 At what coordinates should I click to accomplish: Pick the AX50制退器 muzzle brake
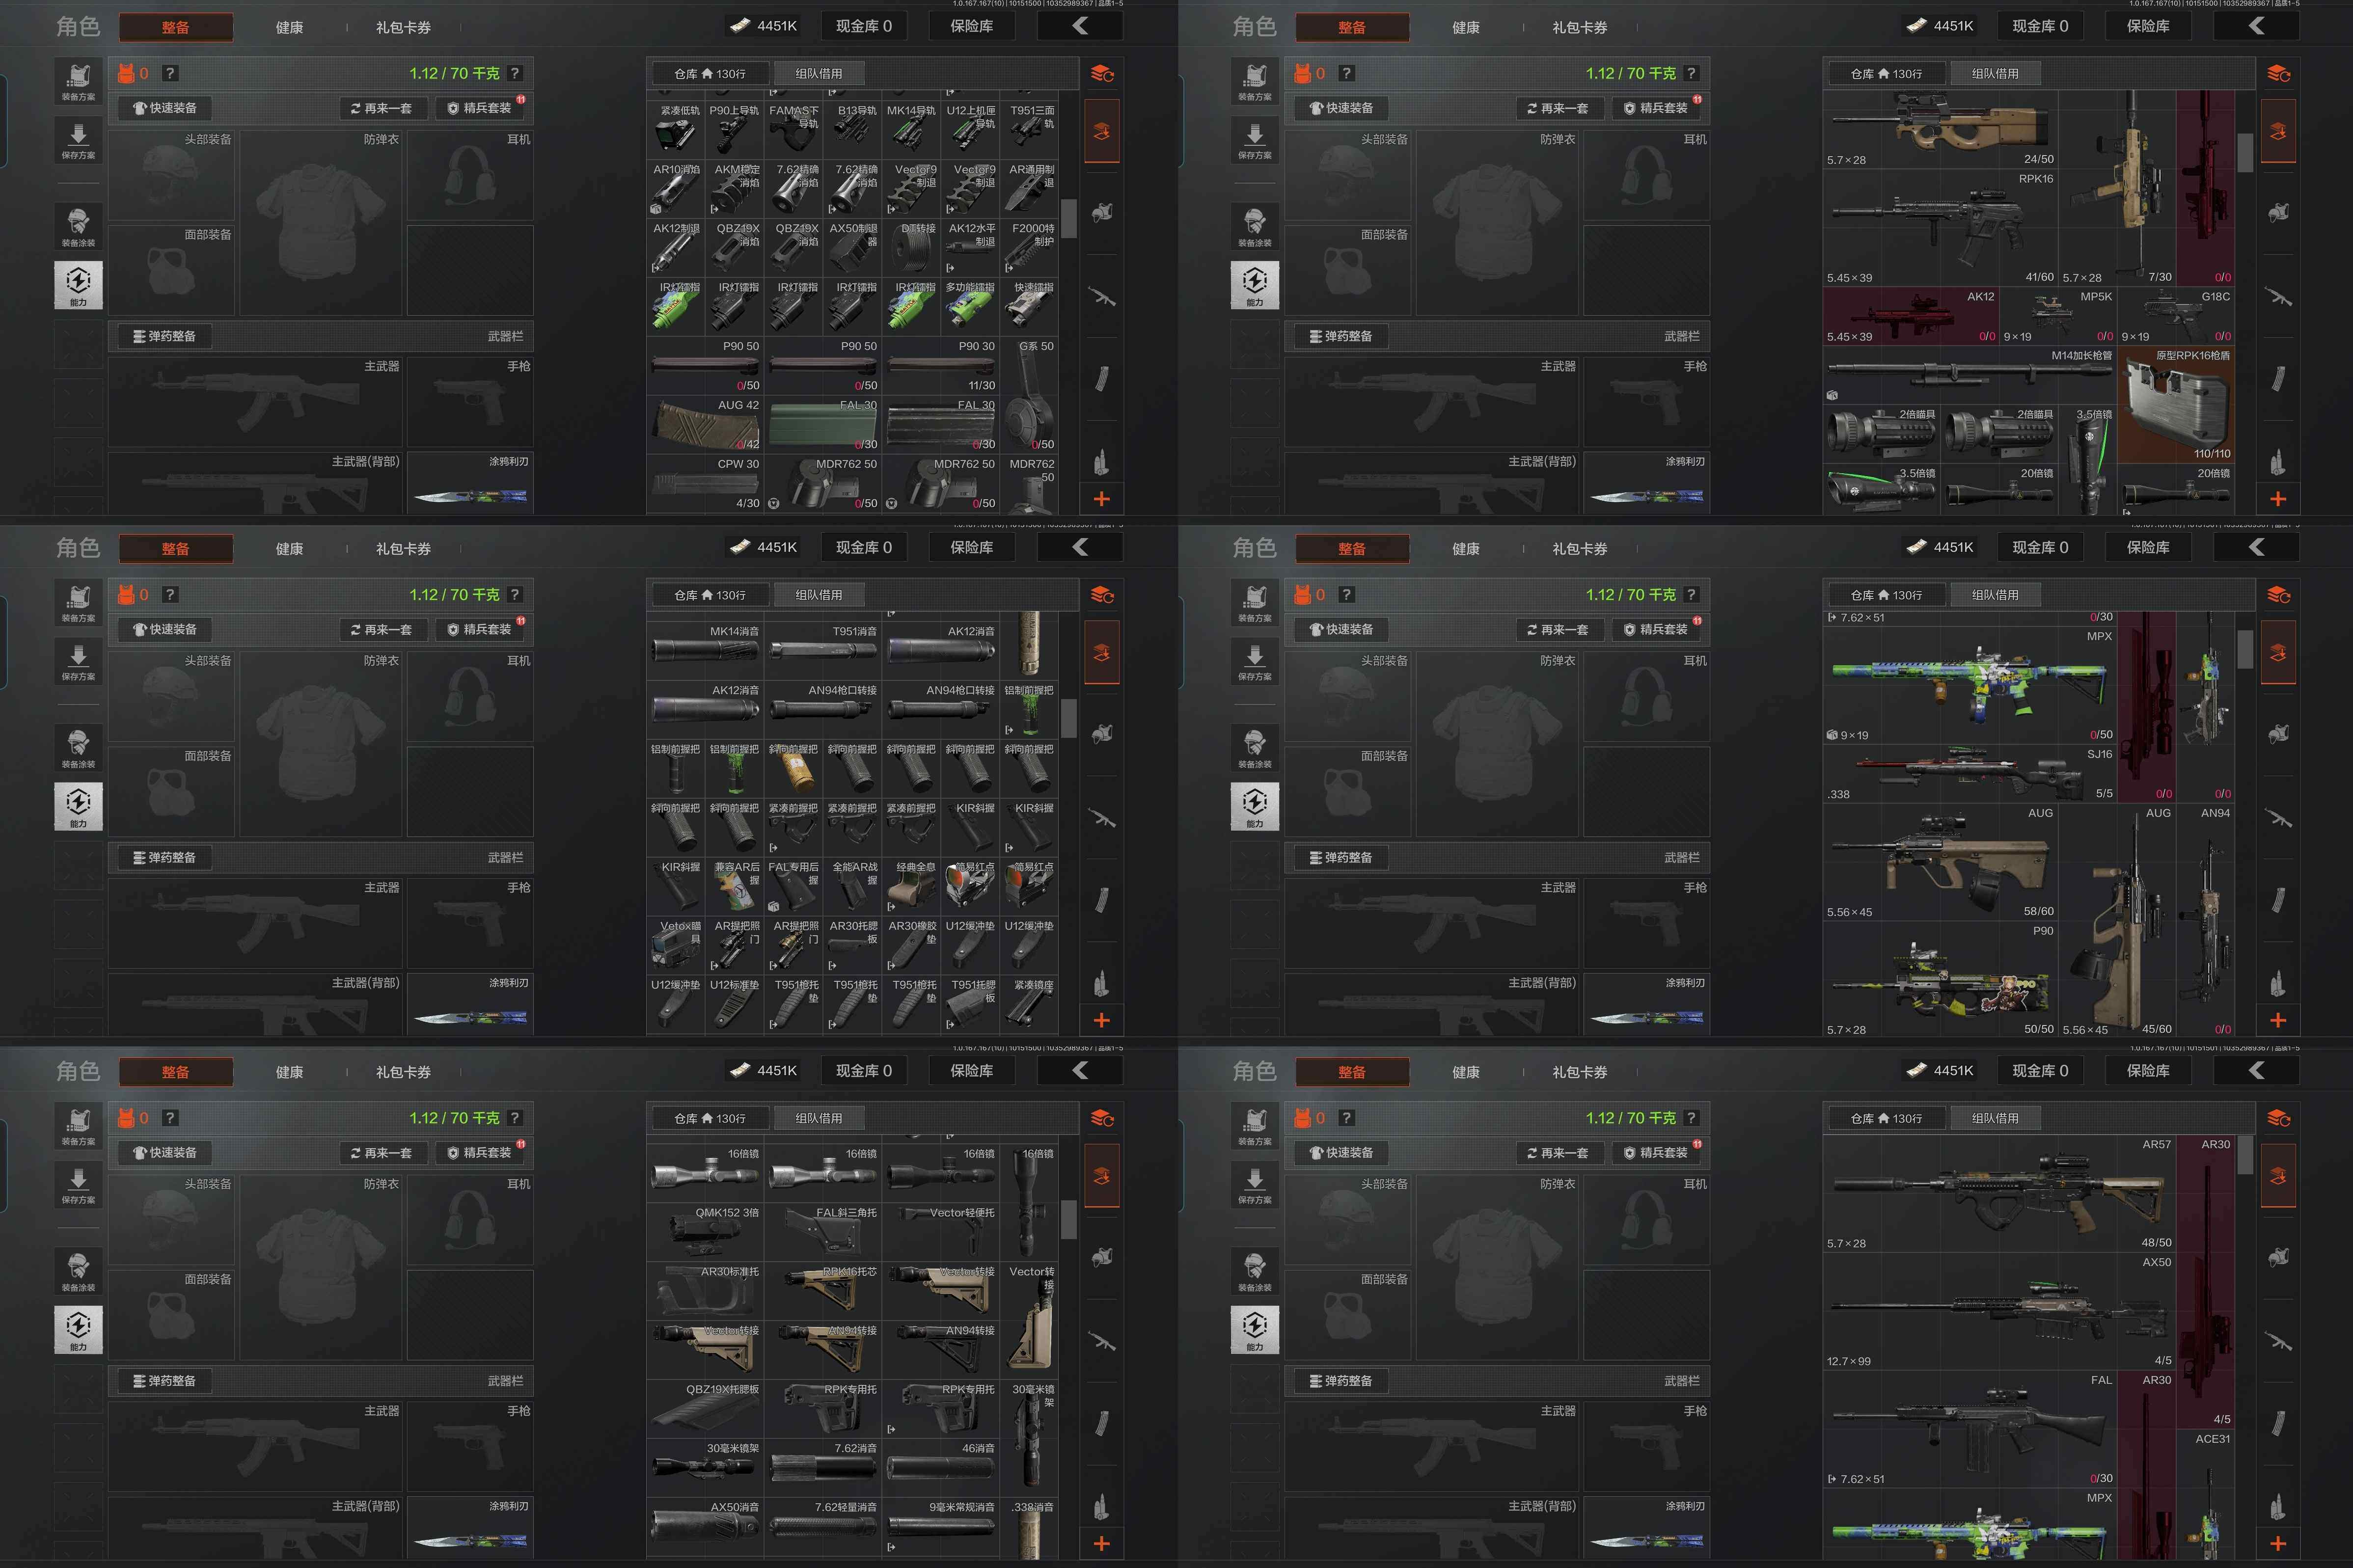[x=853, y=248]
